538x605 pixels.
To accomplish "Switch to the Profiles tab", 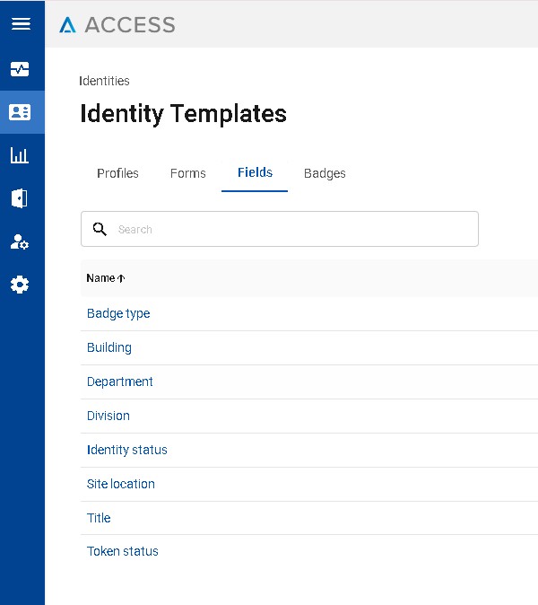I will tap(117, 173).
